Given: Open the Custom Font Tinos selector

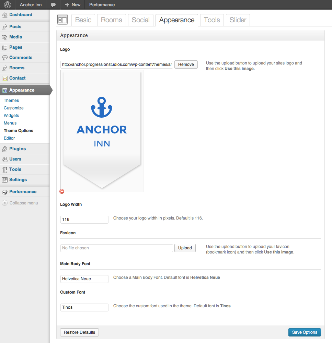Looking at the screenshot, I should click(x=84, y=307).
